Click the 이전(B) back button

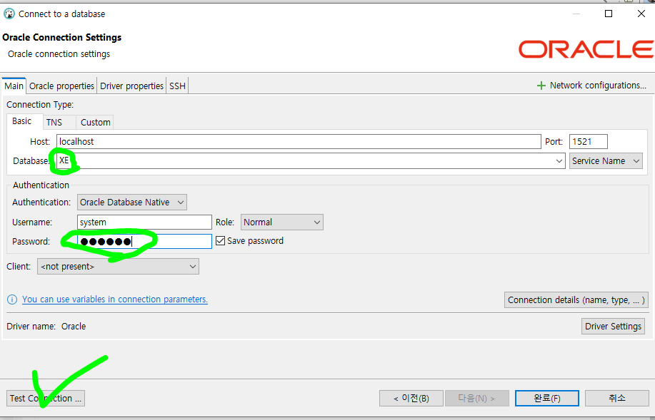411,399
